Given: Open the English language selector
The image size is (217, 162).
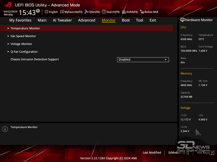Looking at the screenshot, I should [x=51, y=12].
